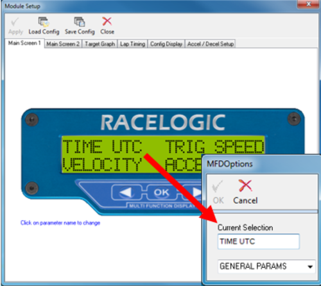Click the red X Close toolbar icon

[107, 22]
